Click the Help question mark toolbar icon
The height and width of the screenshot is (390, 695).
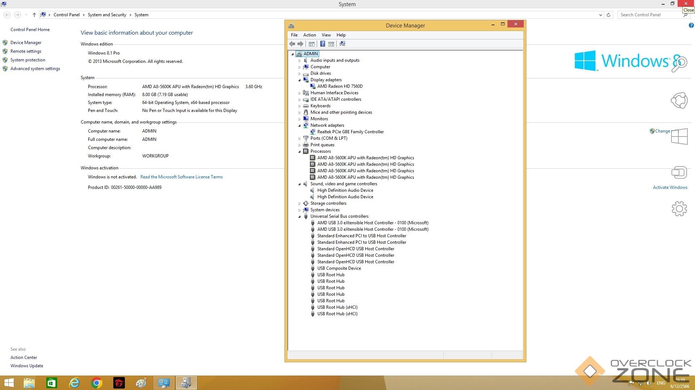(x=323, y=44)
